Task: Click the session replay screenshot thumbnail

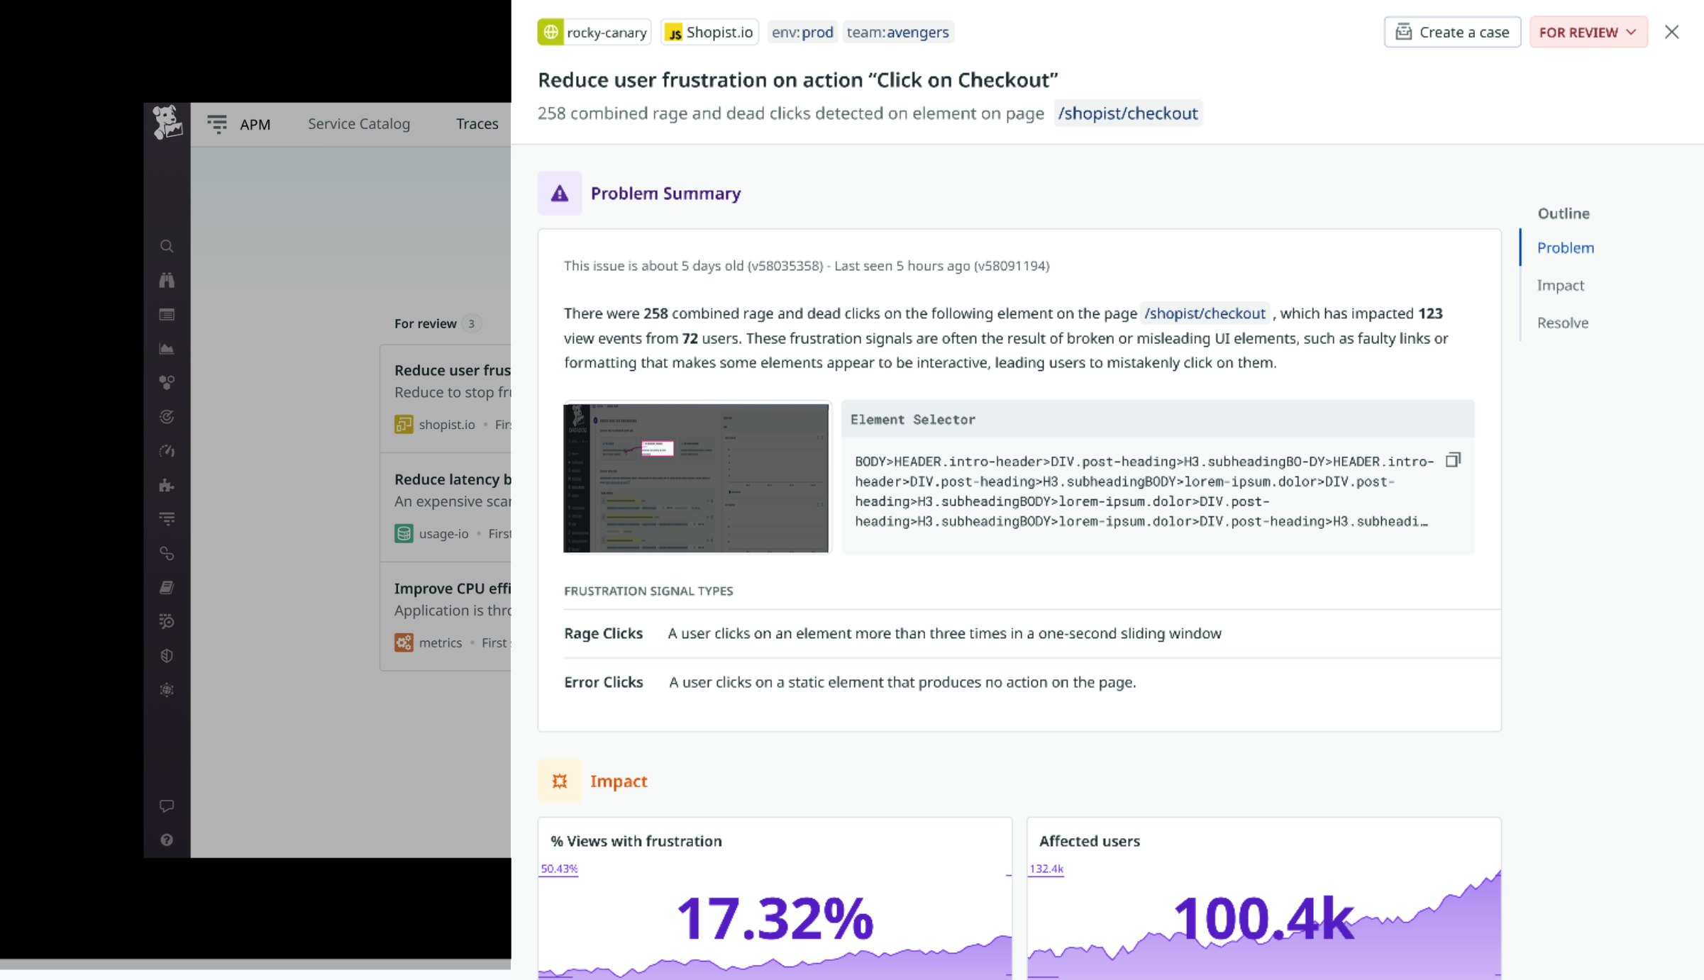Action: click(x=696, y=477)
